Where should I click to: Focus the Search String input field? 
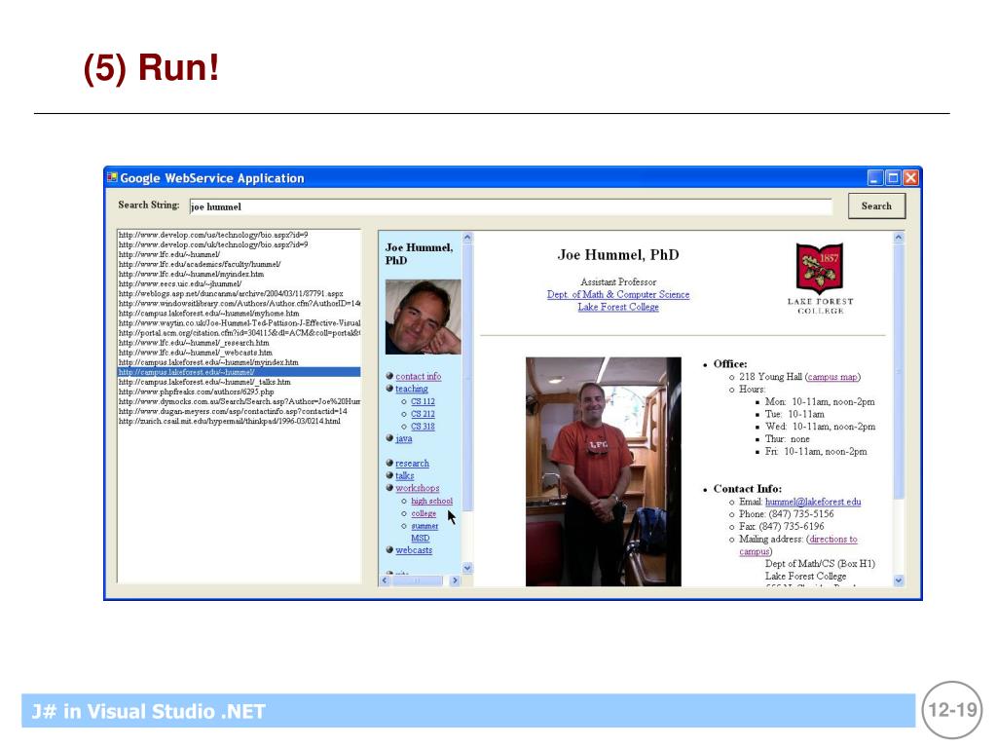click(x=510, y=206)
